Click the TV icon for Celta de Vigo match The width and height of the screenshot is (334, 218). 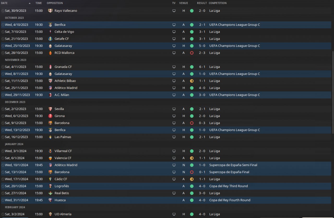(174, 32)
